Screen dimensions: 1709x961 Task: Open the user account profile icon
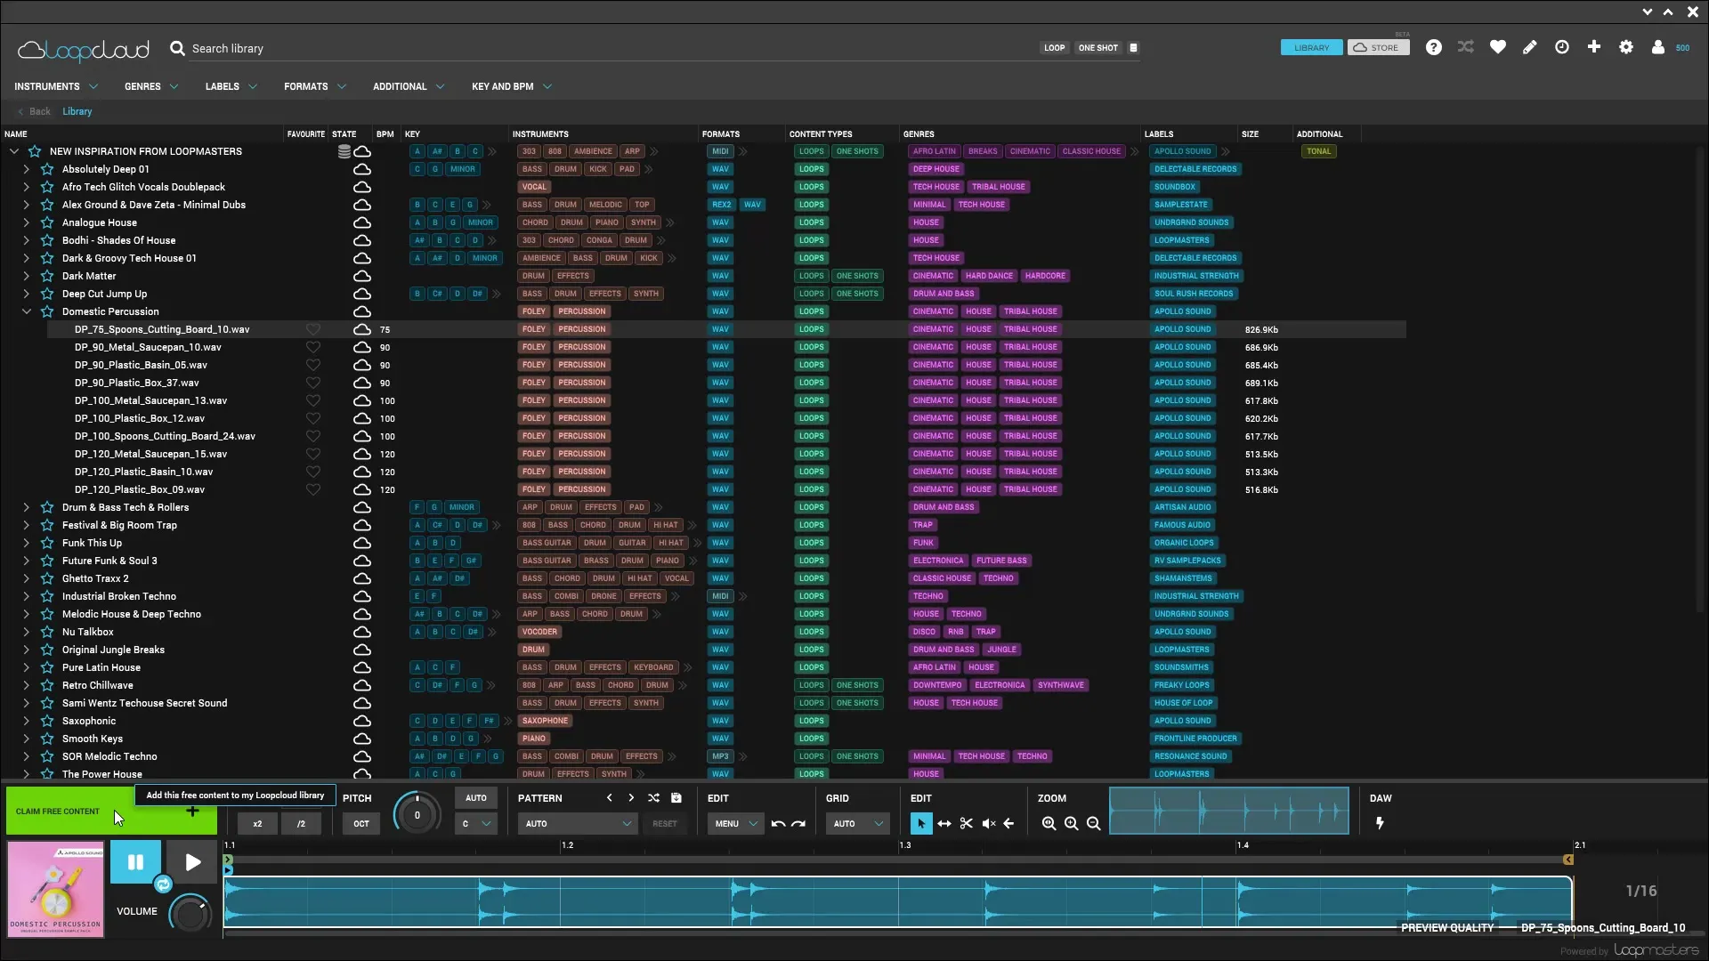tap(1658, 47)
